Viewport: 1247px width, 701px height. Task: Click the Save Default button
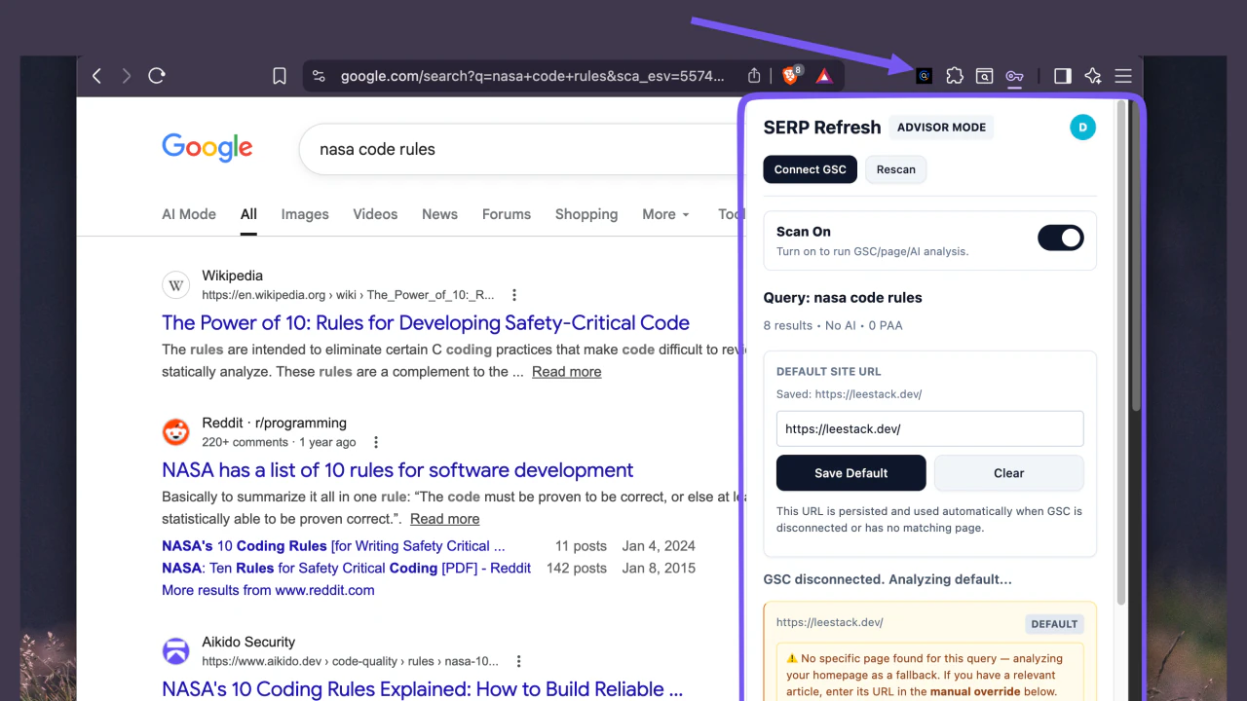pyautogui.click(x=851, y=473)
